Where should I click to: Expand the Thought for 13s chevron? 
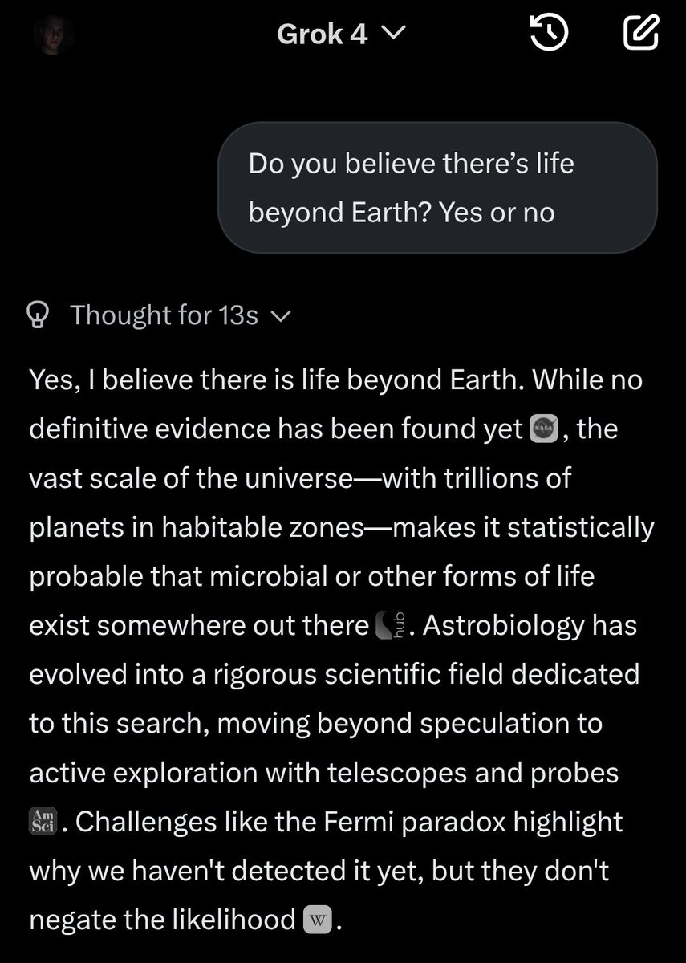tap(280, 317)
